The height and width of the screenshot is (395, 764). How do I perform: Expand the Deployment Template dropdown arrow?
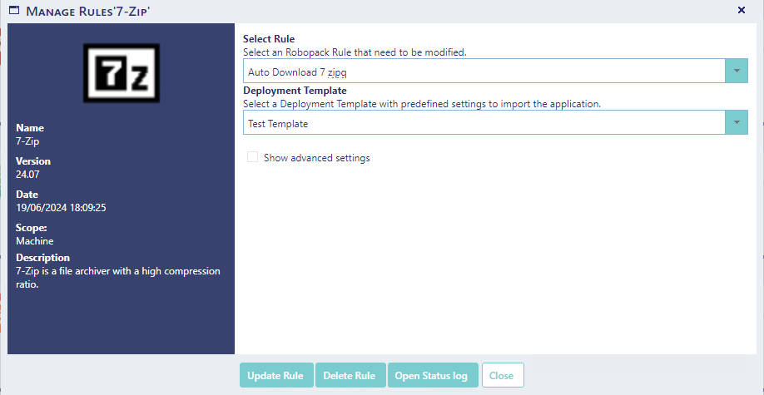coord(737,122)
